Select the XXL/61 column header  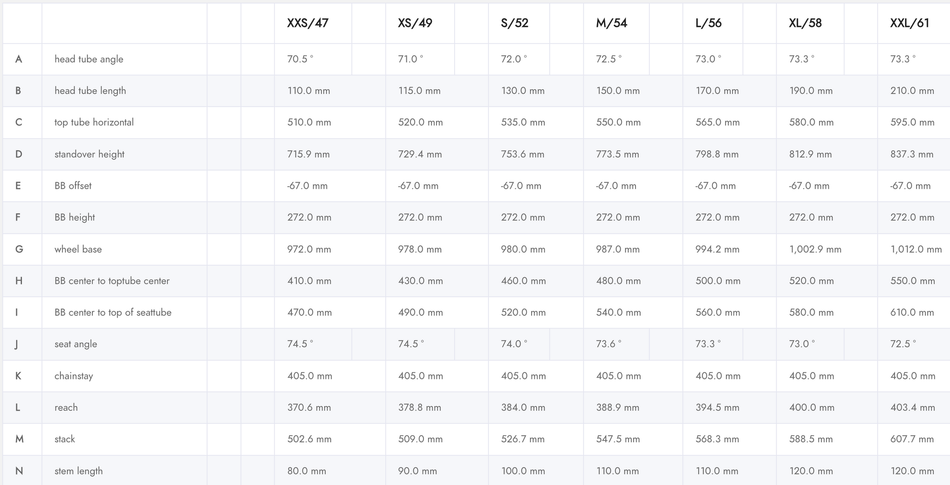click(x=909, y=23)
